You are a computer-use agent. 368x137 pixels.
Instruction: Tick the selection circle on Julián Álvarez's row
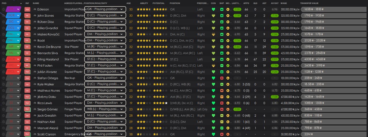click(x=3, y=72)
